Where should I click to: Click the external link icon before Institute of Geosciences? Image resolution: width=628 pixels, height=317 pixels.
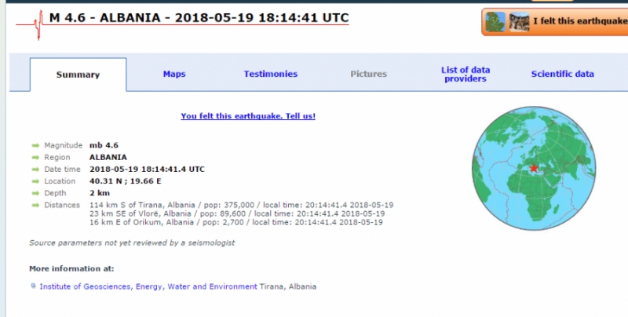33,286
